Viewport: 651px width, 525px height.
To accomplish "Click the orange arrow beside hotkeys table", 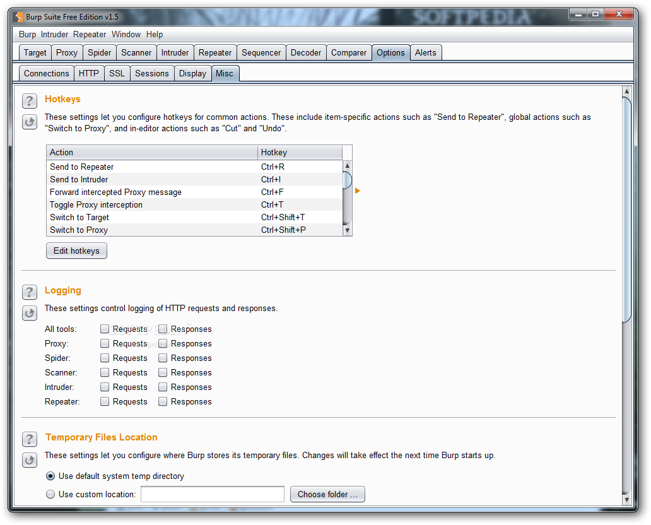I will [x=358, y=191].
